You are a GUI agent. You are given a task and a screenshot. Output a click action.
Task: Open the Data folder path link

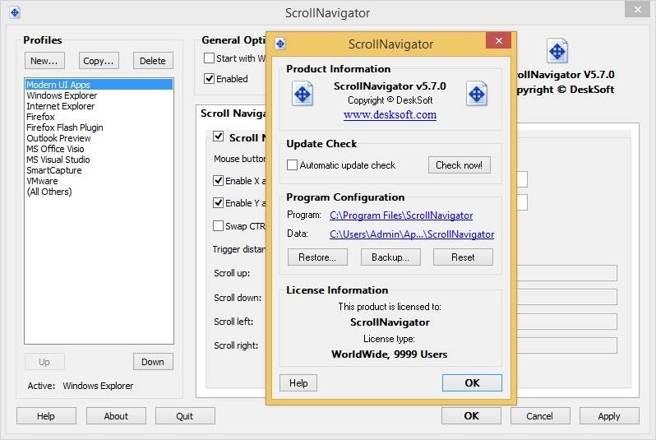pyautogui.click(x=412, y=234)
